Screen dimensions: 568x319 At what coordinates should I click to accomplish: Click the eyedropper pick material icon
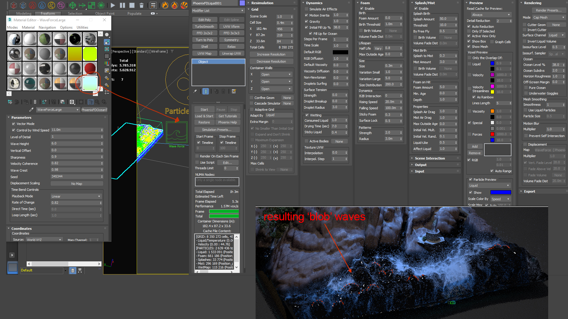click(31, 110)
